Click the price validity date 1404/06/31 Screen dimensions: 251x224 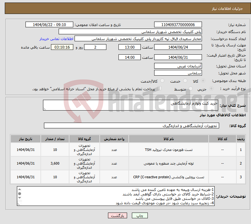pyautogui.click(x=178, y=57)
